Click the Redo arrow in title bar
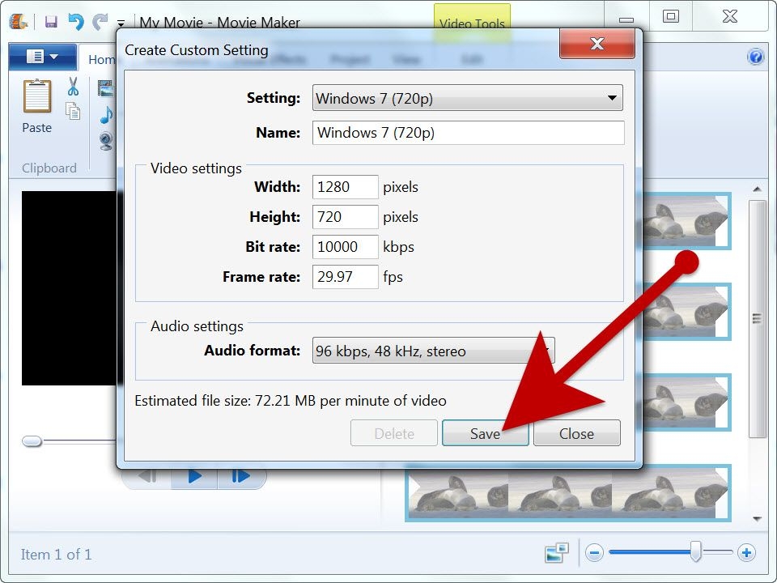The image size is (777, 583). pos(100,21)
